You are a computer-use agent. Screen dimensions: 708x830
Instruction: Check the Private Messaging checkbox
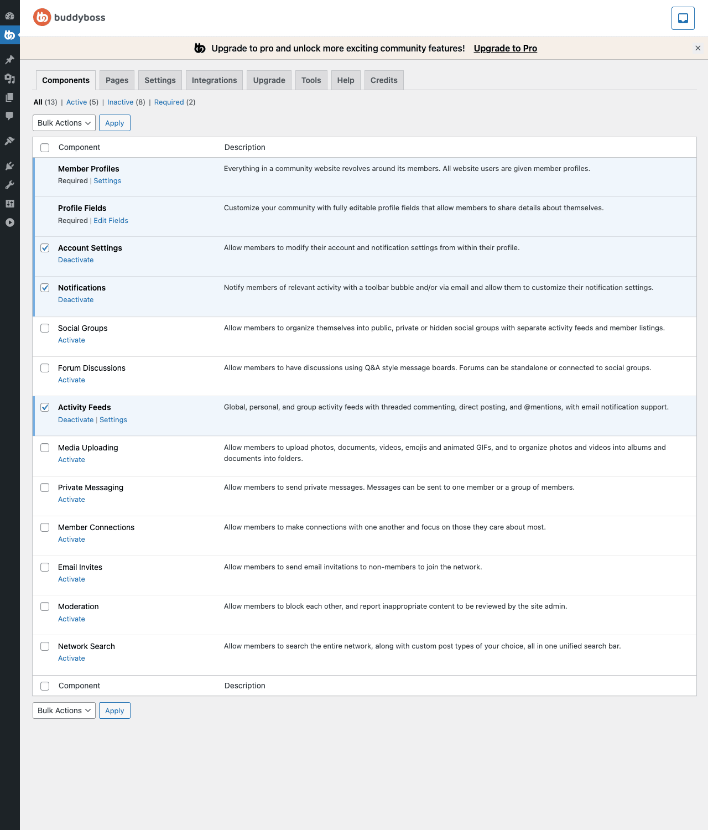pos(45,487)
